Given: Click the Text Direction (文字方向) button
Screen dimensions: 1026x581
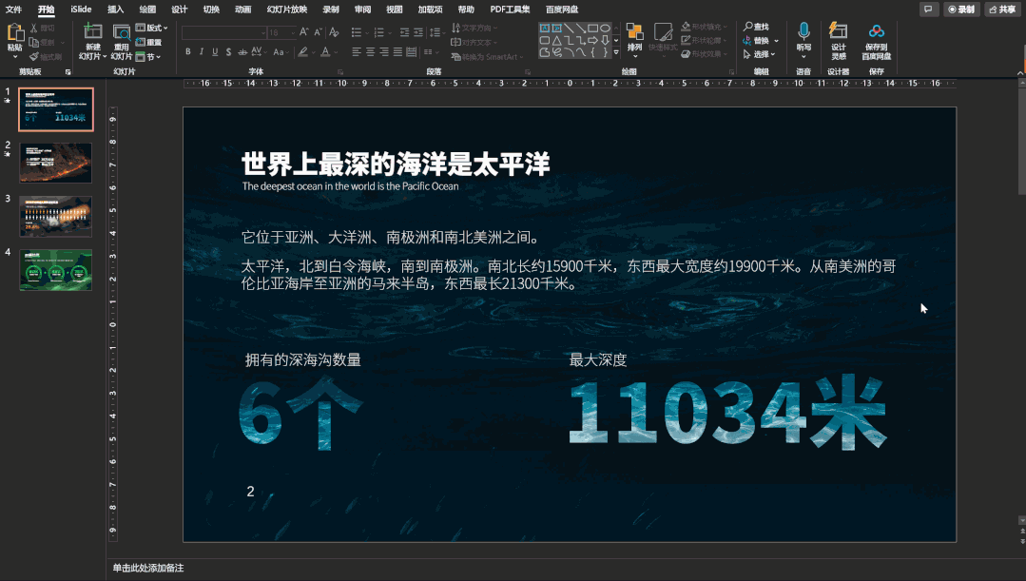Looking at the screenshot, I should tap(474, 29).
